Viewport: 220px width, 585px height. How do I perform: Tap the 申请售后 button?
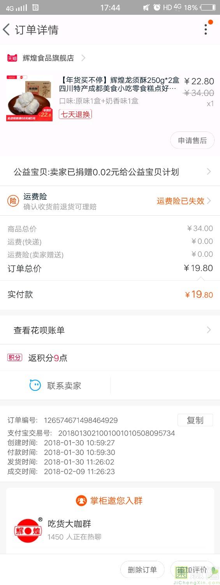point(192,140)
